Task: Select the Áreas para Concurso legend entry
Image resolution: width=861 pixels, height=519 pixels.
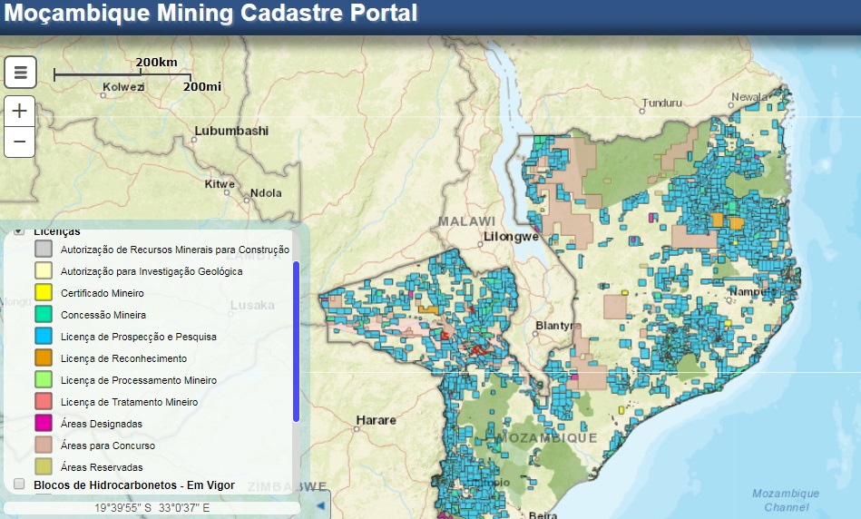Action: point(108,446)
